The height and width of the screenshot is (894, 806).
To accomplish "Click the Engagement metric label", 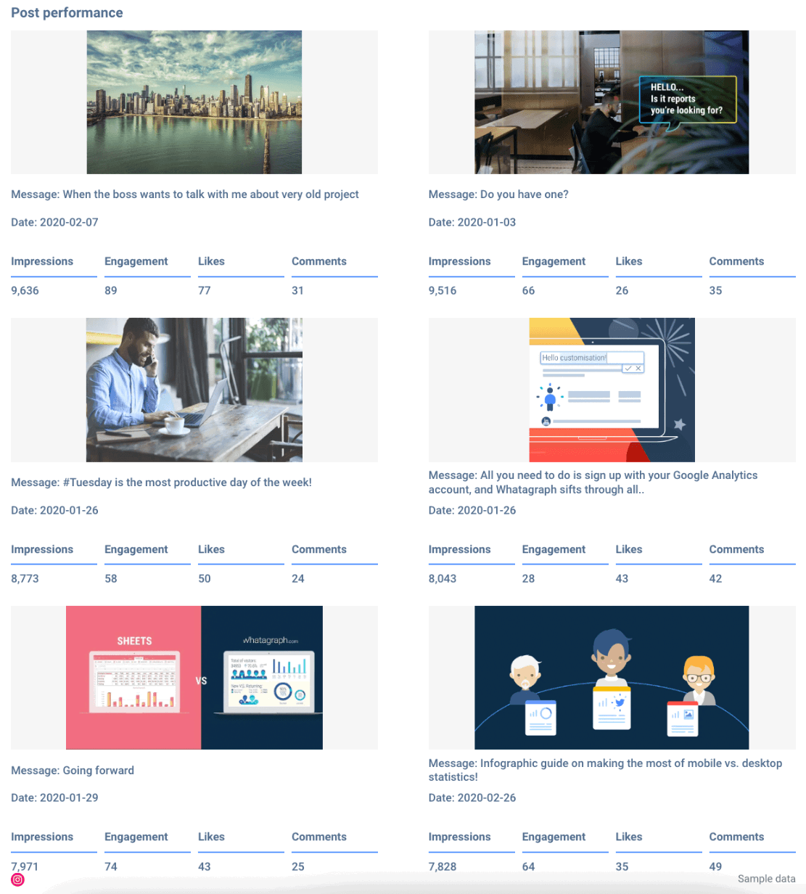I will (x=136, y=261).
